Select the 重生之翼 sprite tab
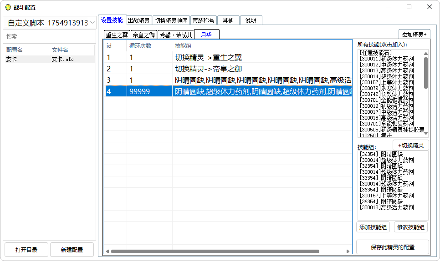Image resolution: width=440 pixels, height=261 pixels. [x=117, y=35]
